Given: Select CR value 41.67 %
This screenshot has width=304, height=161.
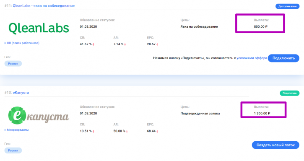Looking at the screenshot, I should coord(86,44).
